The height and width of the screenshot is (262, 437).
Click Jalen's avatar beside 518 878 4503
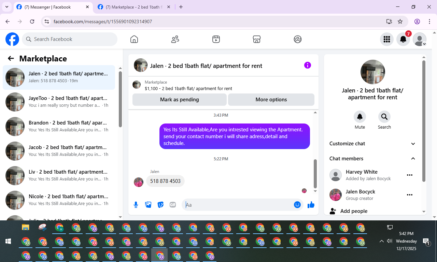(139, 182)
